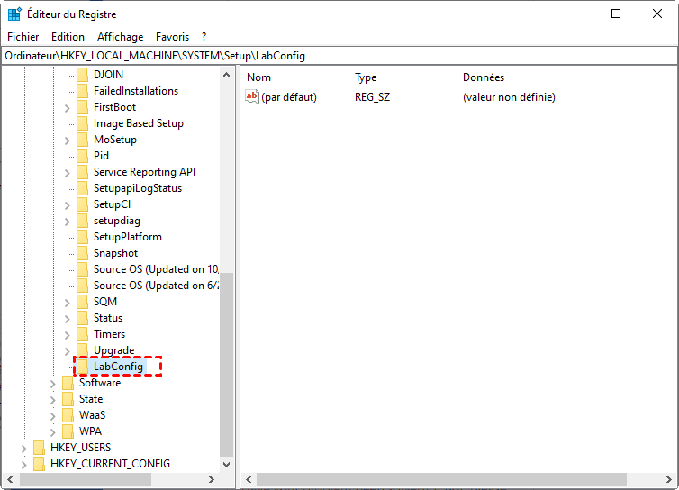Expand the HKEY_USERS hive

coord(23,449)
